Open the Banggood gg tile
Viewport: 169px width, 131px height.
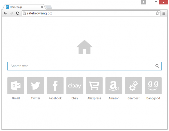click(153, 86)
